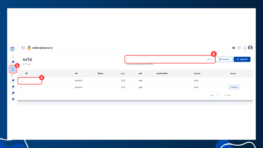Go to next page of results
Screen dimensions: 263x148
246,95
